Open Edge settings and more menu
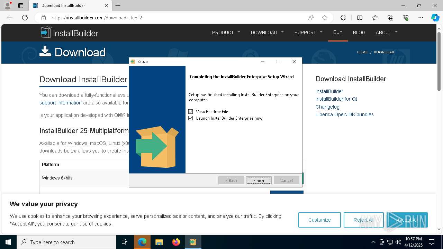Screen dimensions: 443x249 coord(421,18)
